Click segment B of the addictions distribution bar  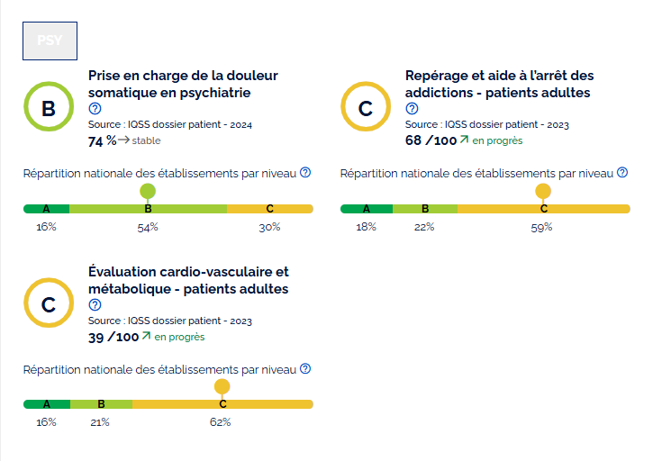click(x=425, y=209)
